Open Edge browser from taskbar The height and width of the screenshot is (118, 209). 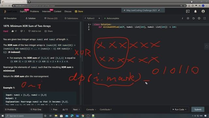click(x=72, y=116)
